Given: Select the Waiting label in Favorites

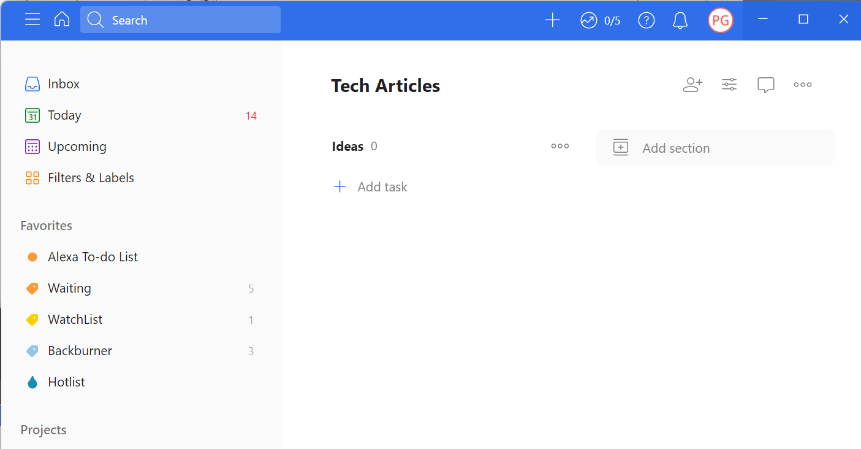Looking at the screenshot, I should (x=69, y=288).
